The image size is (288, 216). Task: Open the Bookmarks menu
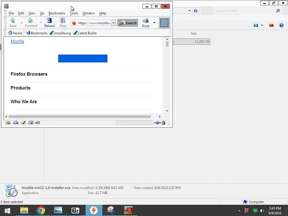pyautogui.click(x=57, y=13)
